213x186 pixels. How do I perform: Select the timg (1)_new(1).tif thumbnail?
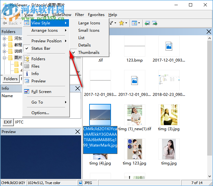[135, 115]
